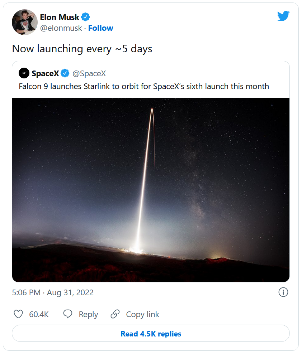
Task: Click SpaceX's blue verified badge
Action: point(65,73)
